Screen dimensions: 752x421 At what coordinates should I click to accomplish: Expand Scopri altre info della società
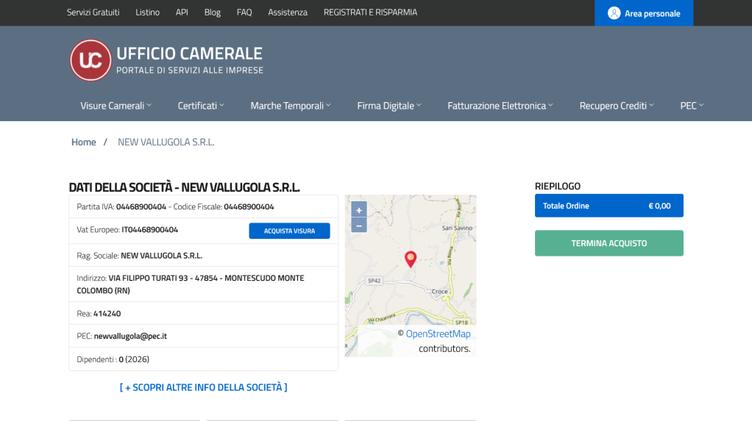point(203,387)
